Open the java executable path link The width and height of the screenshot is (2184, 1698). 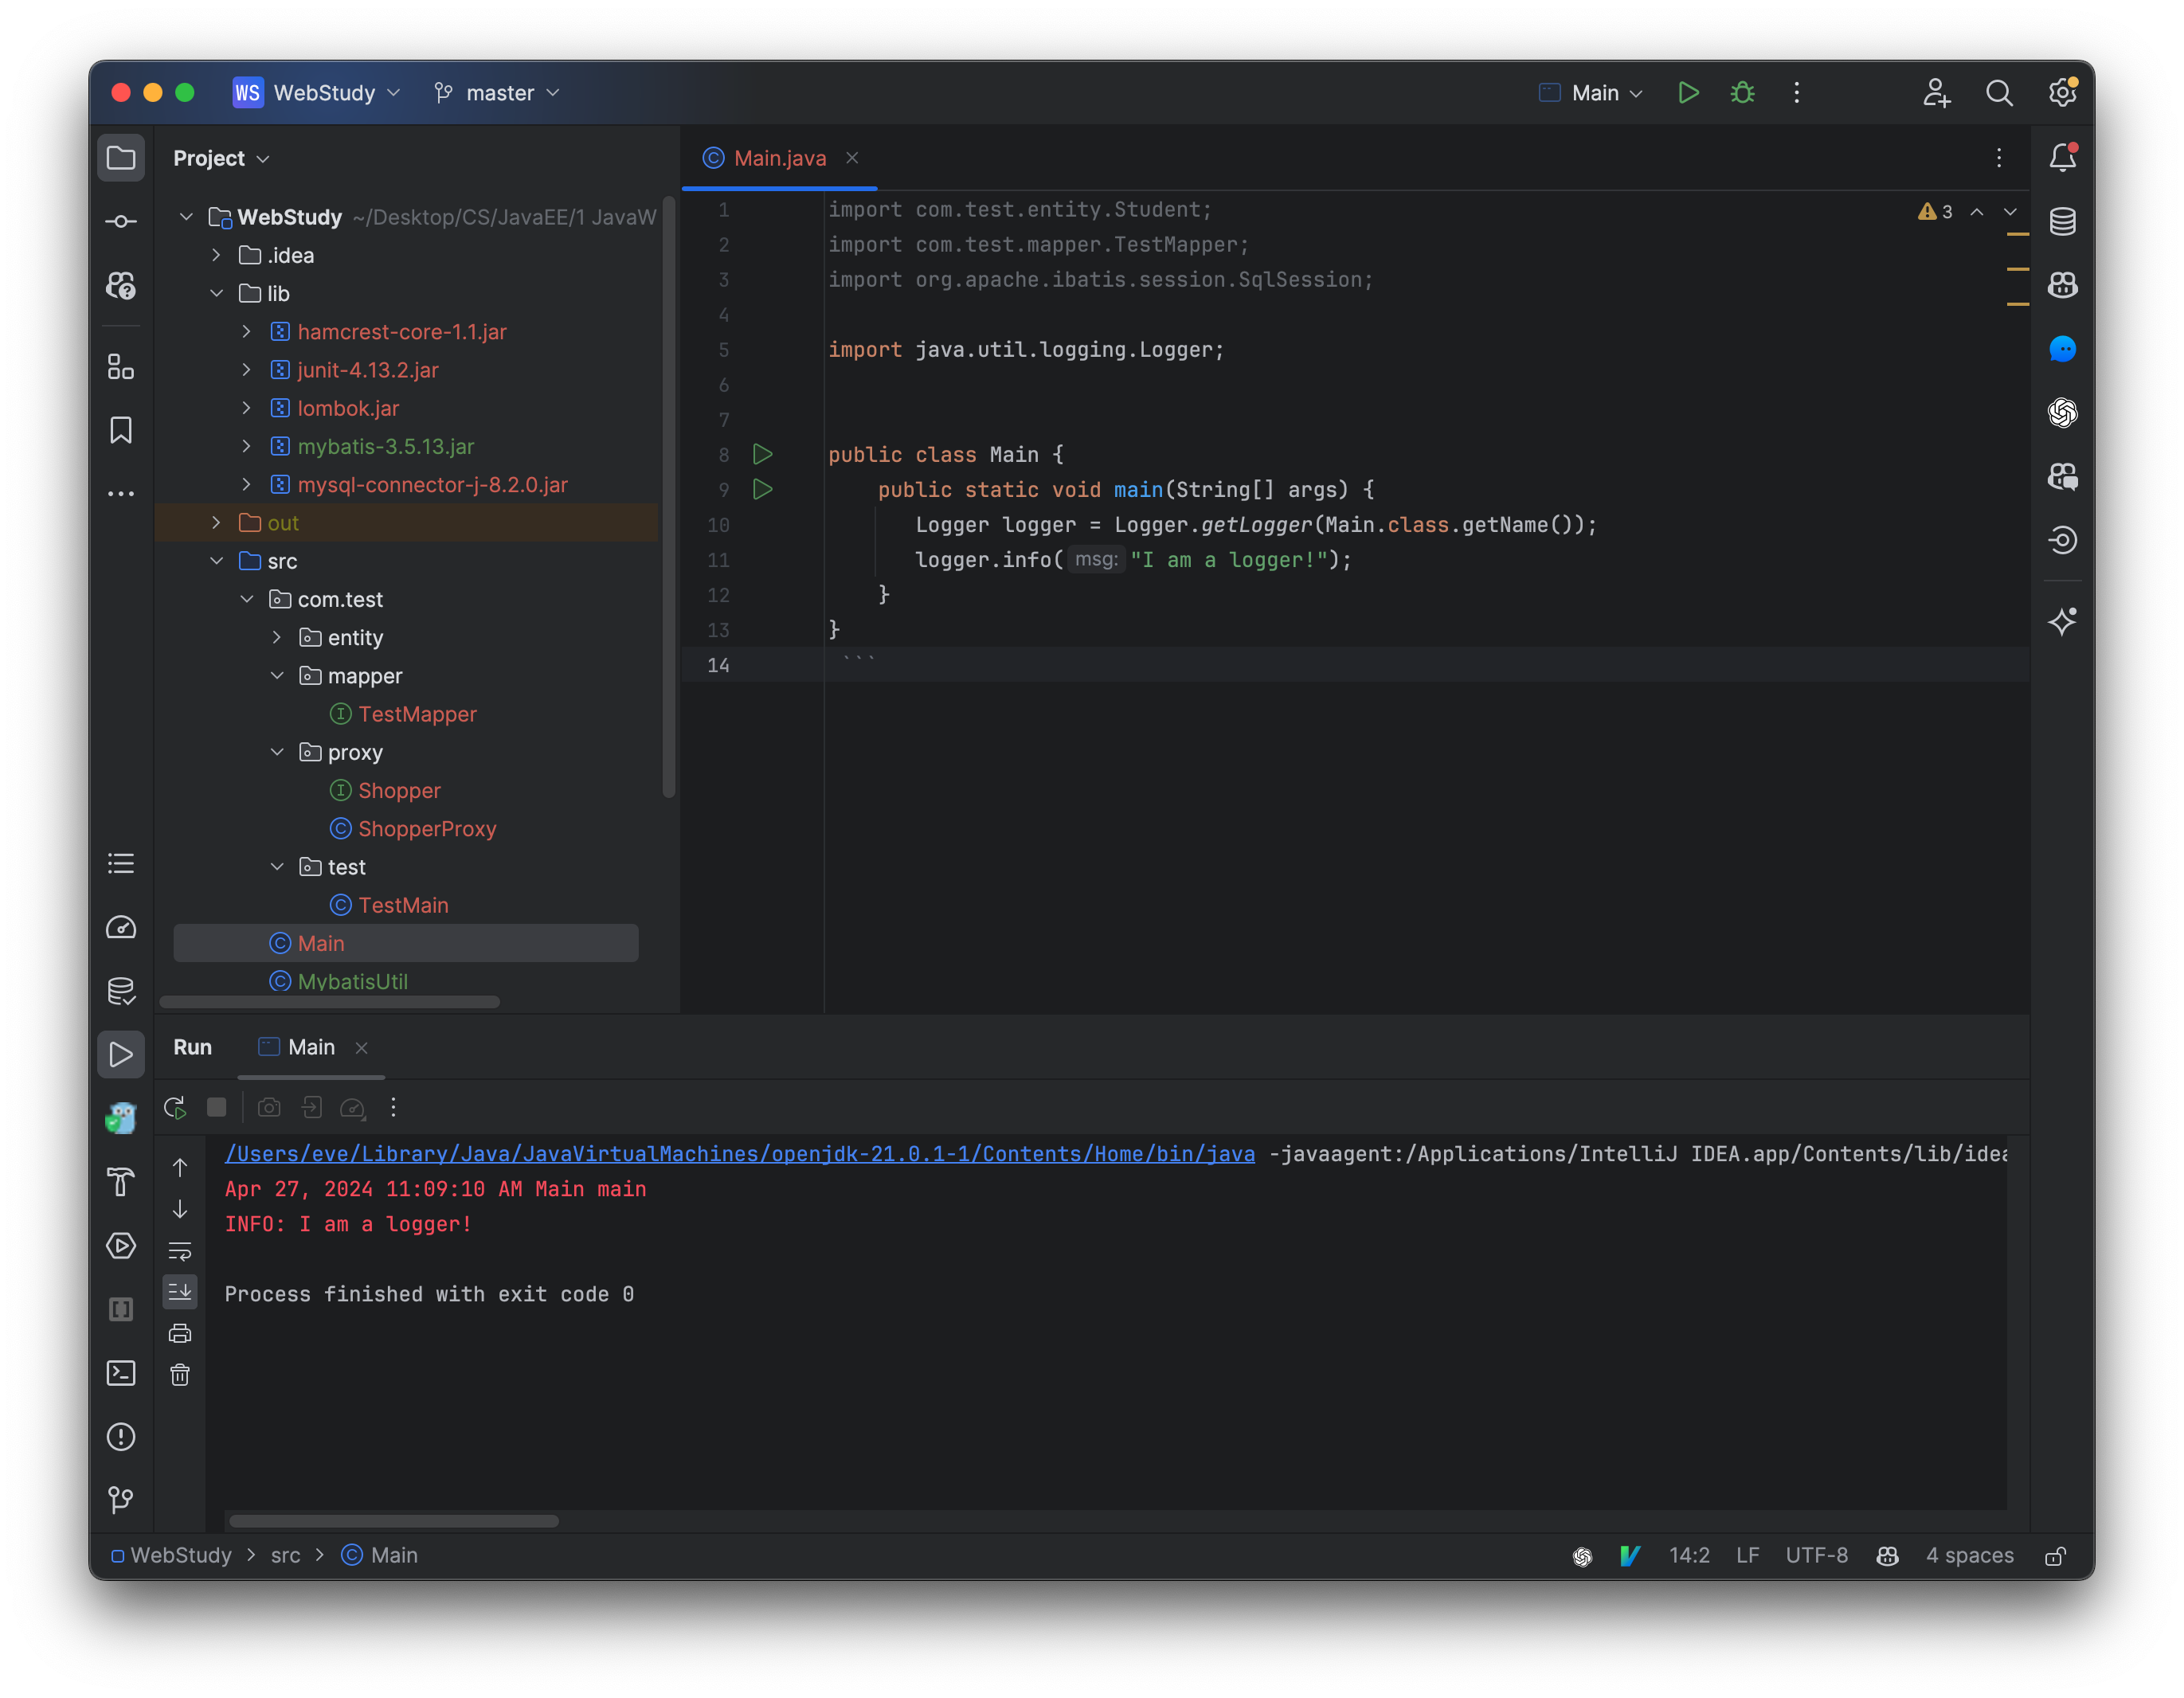coord(740,1153)
